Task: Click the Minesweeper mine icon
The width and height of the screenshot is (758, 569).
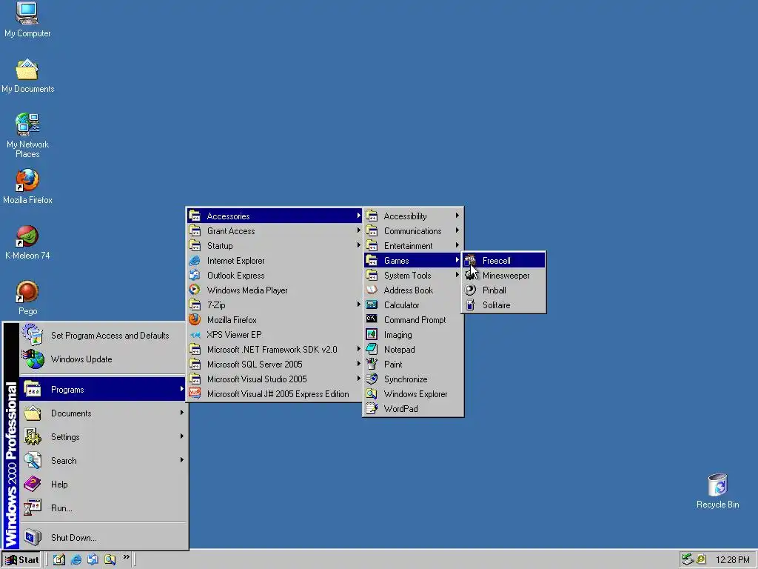Action: click(470, 276)
